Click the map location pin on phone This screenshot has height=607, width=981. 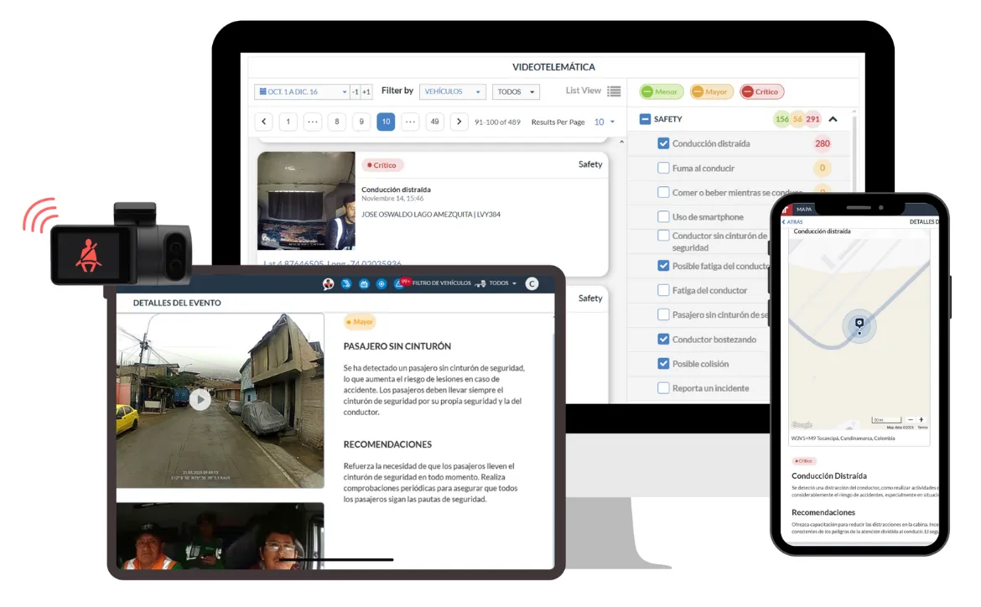click(x=859, y=324)
